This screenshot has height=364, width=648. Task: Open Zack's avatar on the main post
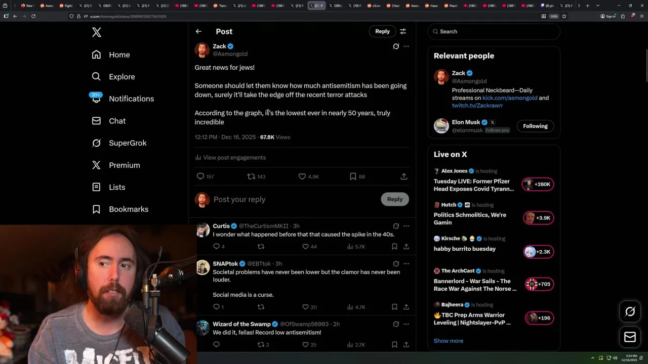[202, 50]
